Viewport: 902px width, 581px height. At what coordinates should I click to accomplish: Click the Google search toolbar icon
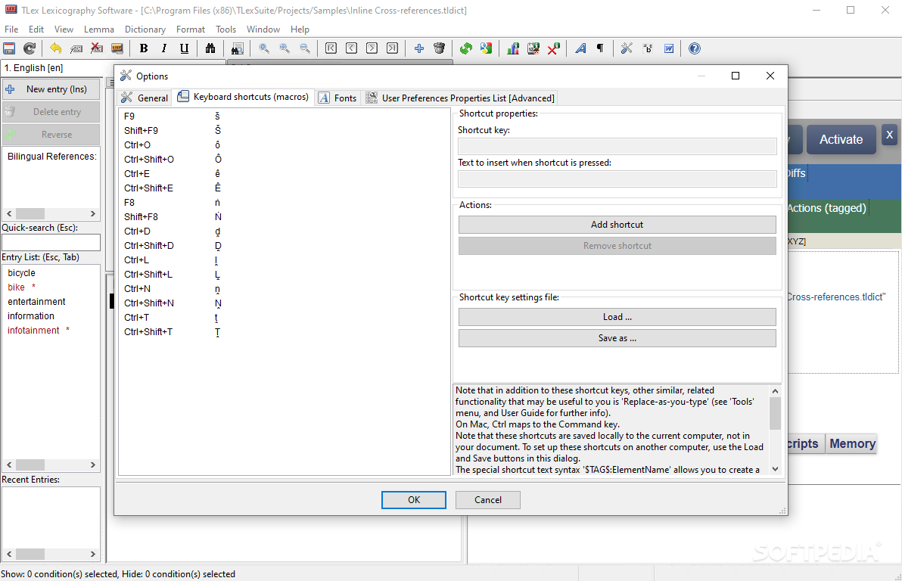[486, 48]
